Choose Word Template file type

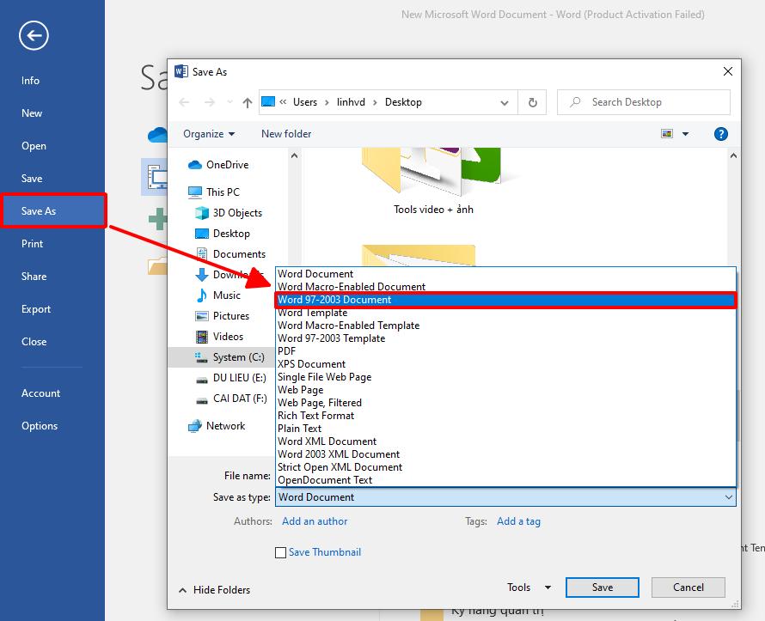click(x=505, y=313)
